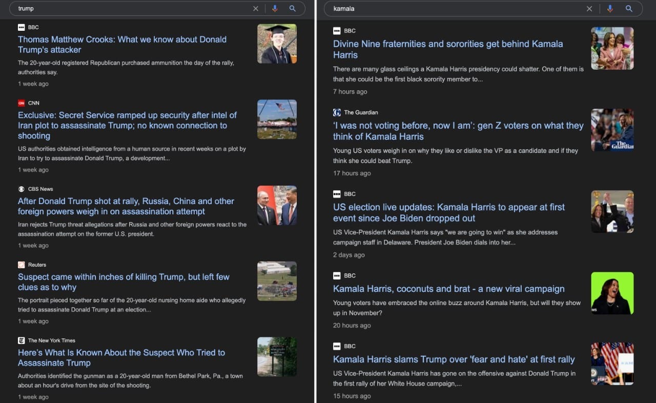Open 'Kamala Harris slams Trump' headline
Screen dimensions: 656x403
pos(454,359)
